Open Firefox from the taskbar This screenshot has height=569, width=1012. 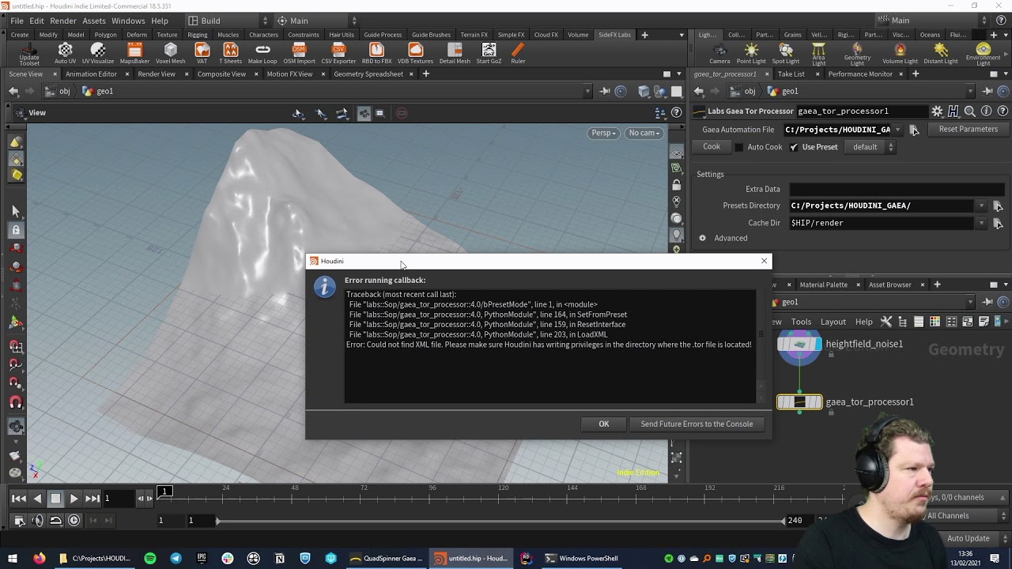40,559
